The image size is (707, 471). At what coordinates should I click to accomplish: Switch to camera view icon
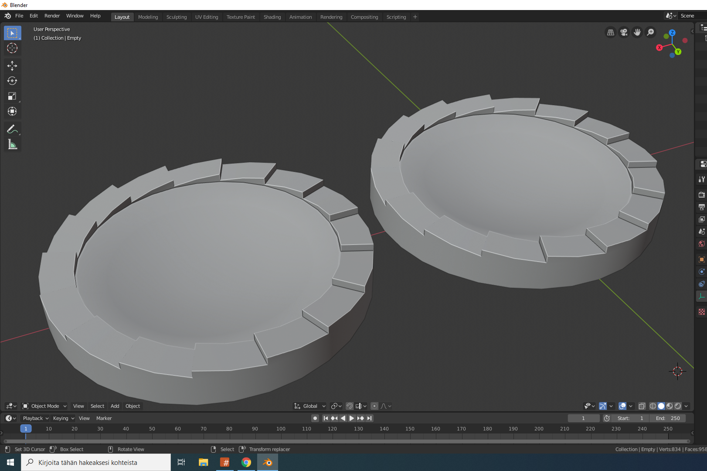point(624,32)
